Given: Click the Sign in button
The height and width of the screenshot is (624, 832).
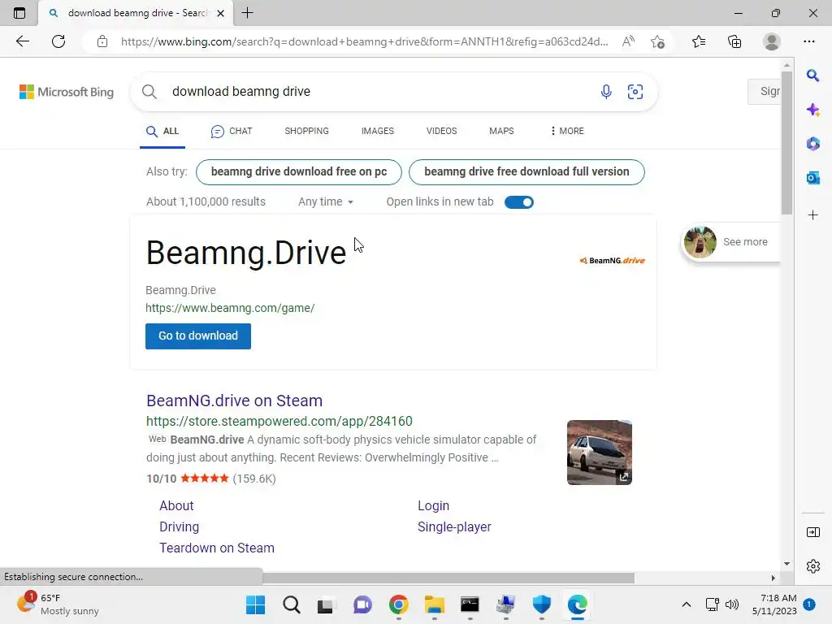Looking at the screenshot, I should [x=764, y=91].
